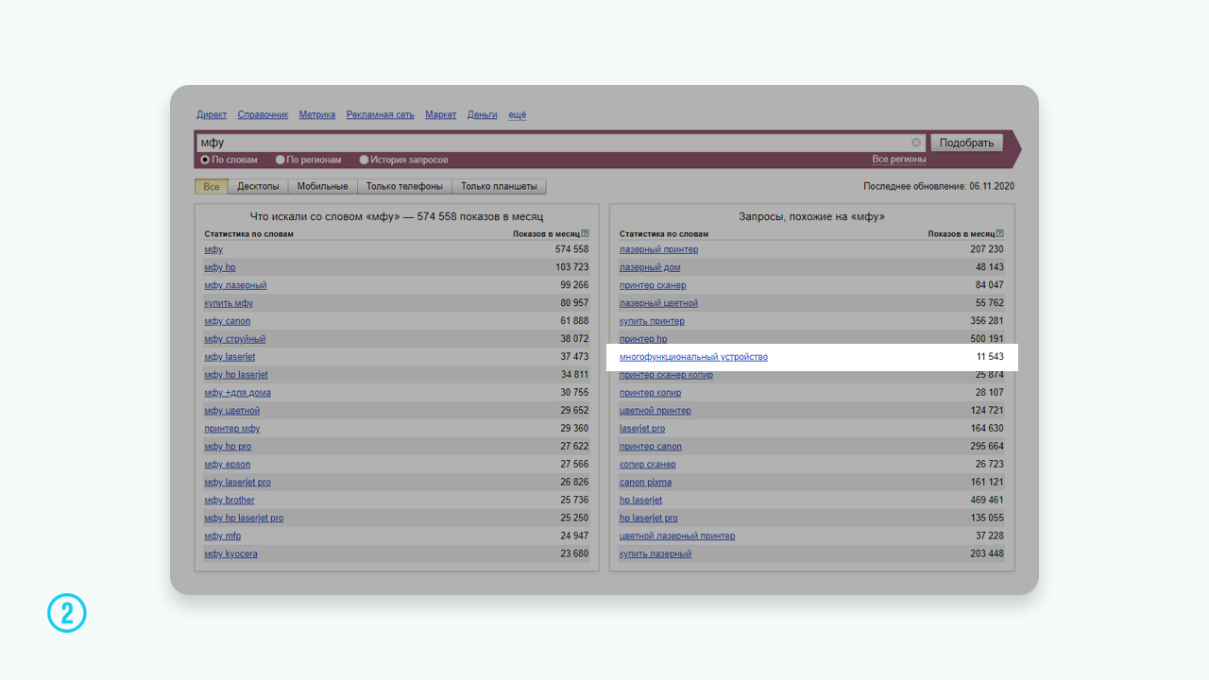The width and height of the screenshot is (1209, 680).
Task: Open the 'купить принтер' similar query
Action: point(652,321)
